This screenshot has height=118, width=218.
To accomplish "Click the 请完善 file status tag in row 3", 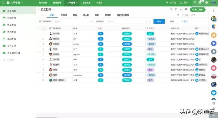I will click(x=127, y=44).
